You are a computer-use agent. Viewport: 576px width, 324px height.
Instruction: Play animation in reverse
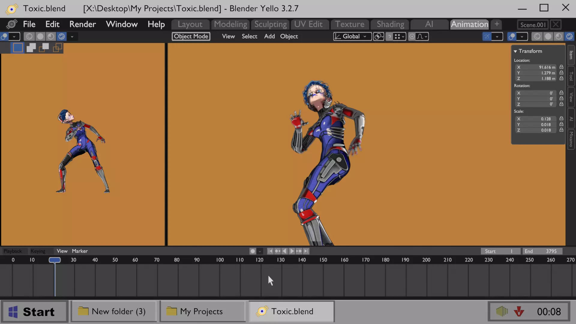tap(284, 251)
